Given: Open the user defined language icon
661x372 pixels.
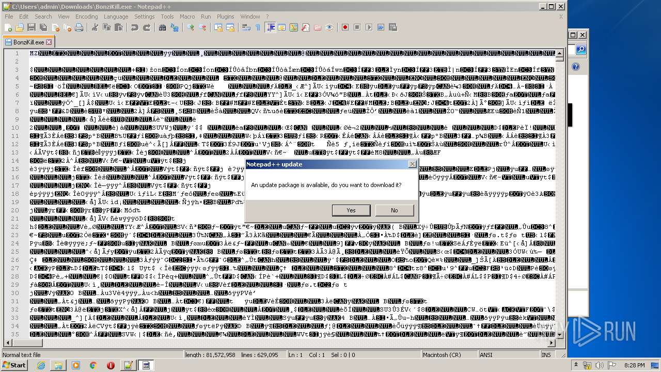Looking at the screenshot, I should (x=282, y=27).
